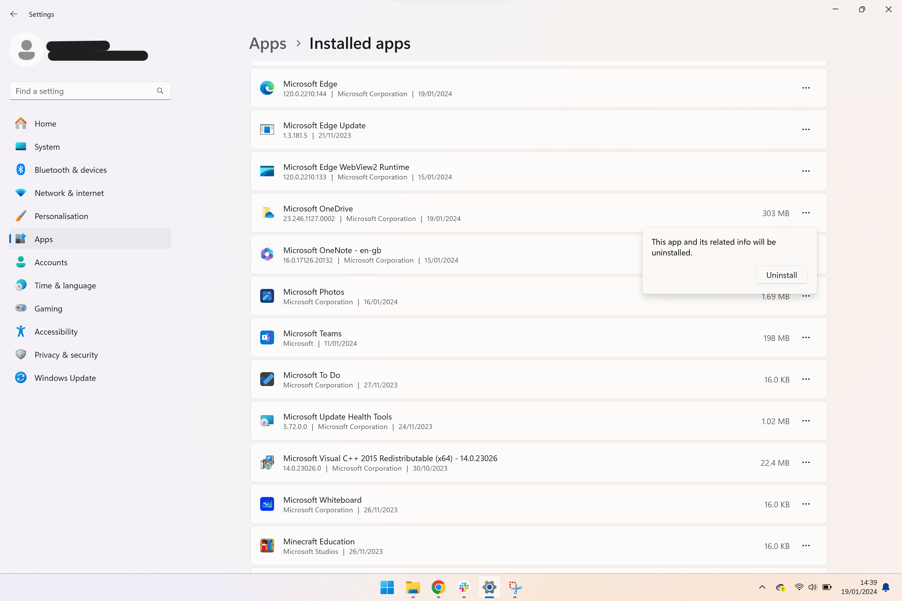
Task: Open System settings
Action: coord(90,147)
